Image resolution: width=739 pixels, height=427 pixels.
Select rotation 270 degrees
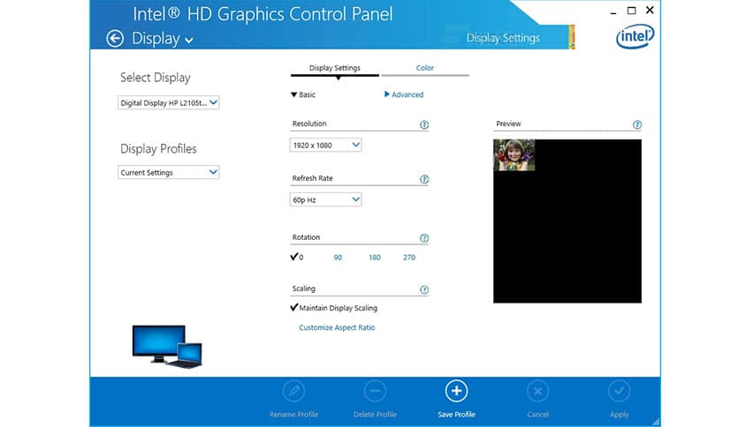pos(409,258)
